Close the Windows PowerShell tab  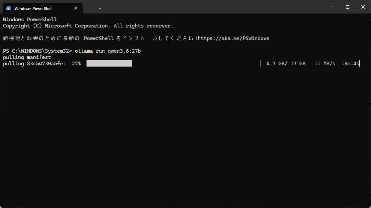[76, 8]
